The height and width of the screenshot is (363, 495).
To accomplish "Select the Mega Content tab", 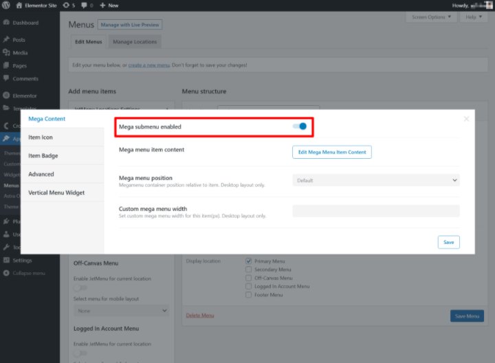I will pos(62,119).
